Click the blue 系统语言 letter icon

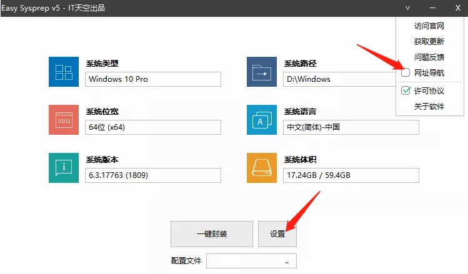pyautogui.click(x=262, y=120)
